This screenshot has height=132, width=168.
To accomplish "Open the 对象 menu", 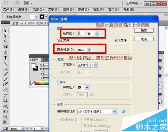I will pyautogui.click(x=38, y=9).
